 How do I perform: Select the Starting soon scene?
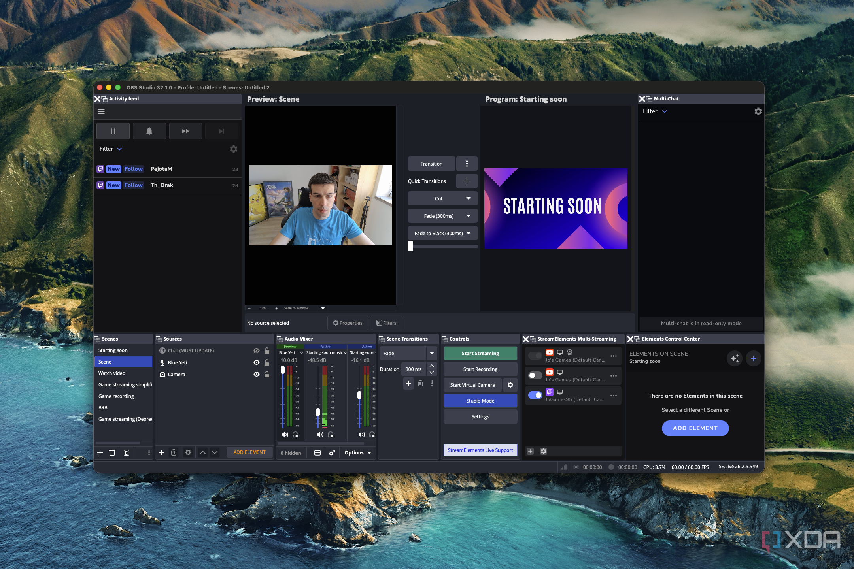123,350
